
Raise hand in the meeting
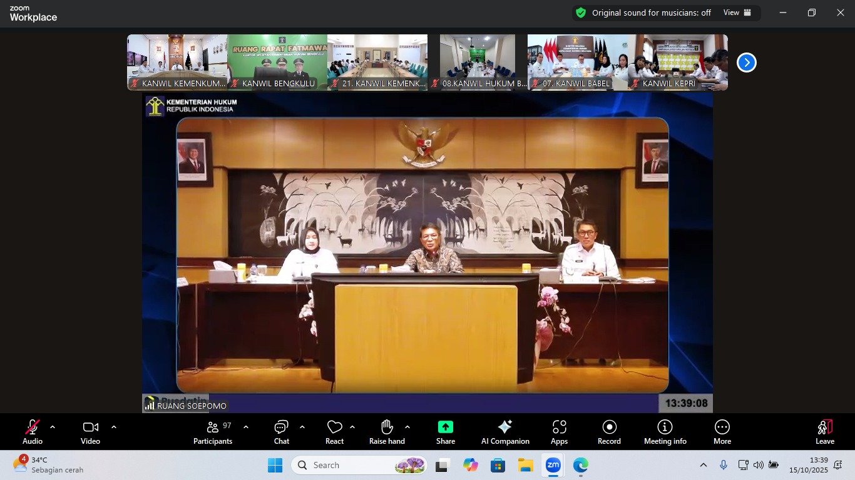coord(387,431)
